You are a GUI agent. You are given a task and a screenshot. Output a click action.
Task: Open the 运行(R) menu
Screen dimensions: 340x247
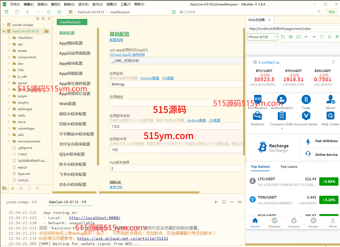(83, 4)
